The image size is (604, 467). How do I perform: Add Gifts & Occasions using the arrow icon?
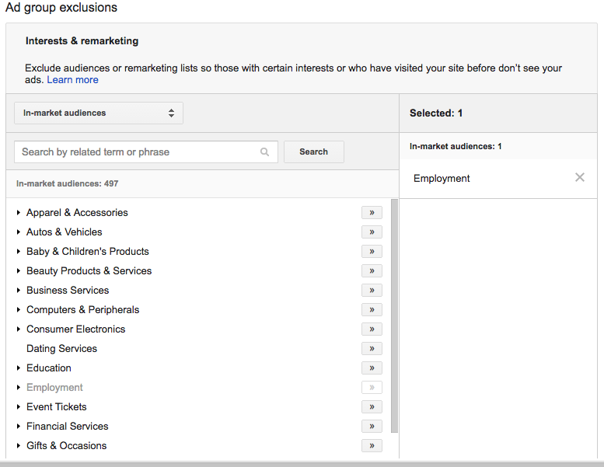click(x=372, y=445)
